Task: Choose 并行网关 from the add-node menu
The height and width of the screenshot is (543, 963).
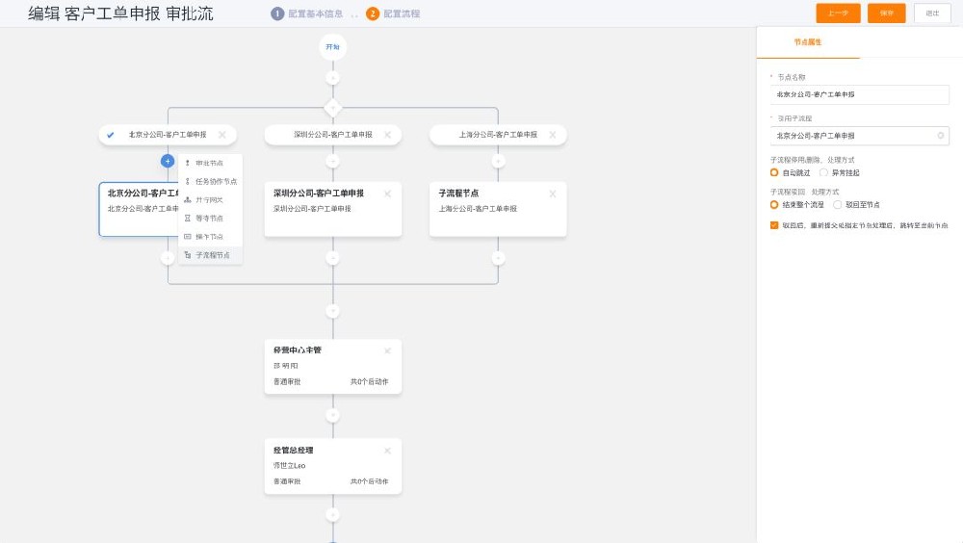Action: click(x=211, y=199)
